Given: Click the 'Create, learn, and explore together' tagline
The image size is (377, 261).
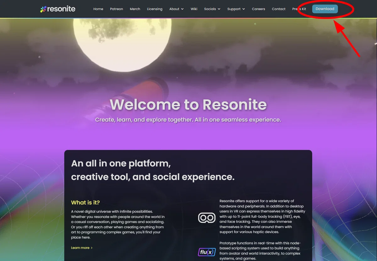Looking at the screenshot, I should pos(188,120).
